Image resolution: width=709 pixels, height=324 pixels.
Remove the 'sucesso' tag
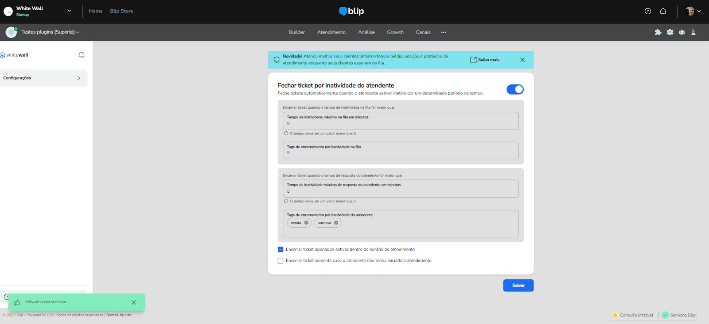[336, 223]
